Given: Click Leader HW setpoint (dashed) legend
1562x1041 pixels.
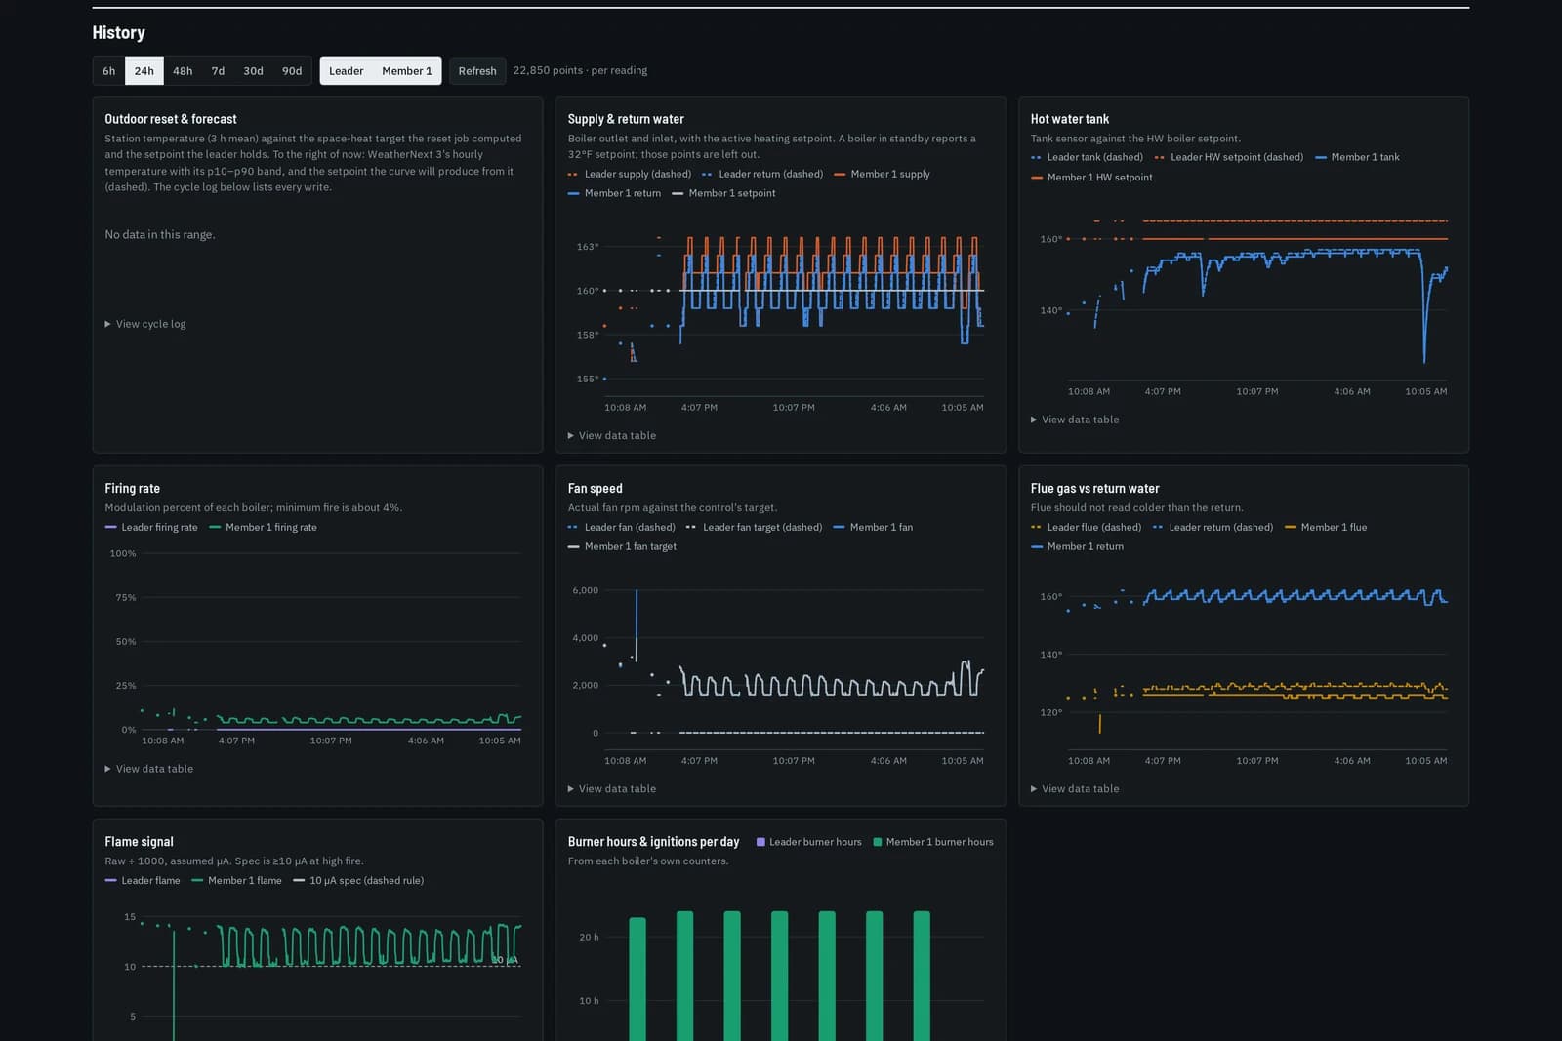Looking at the screenshot, I should (x=1228, y=157).
